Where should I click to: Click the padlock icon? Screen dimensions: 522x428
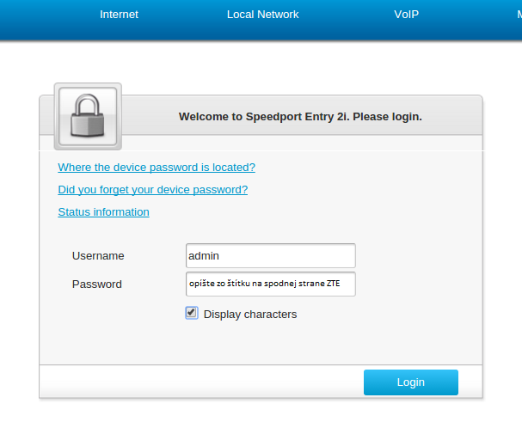[88, 116]
